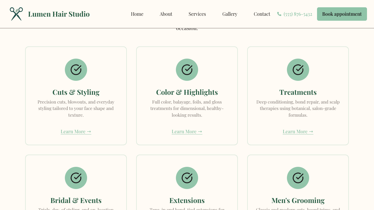Select the Cuts & Styling heading

[76, 92]
